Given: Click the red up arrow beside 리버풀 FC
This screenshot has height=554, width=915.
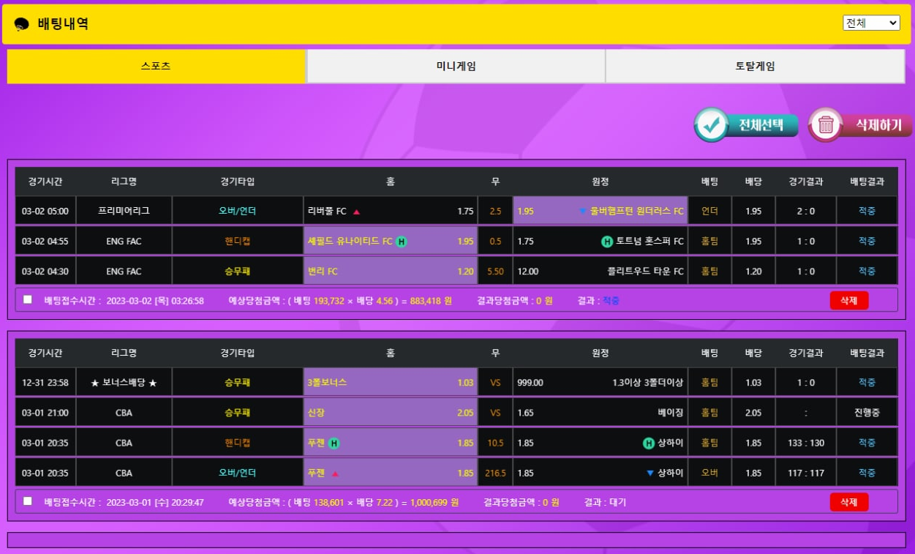Looking at the screenshot, I should point(357,212).
